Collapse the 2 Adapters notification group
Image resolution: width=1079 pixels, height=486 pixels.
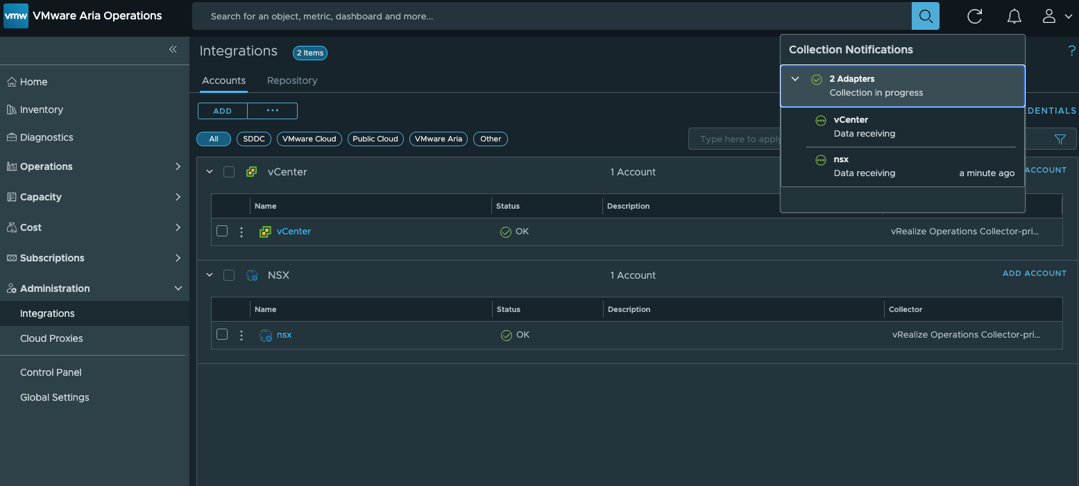pos(796,79)
